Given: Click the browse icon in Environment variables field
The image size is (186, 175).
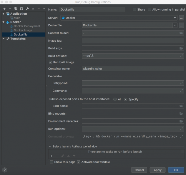Looking at the screenshot, I should click(x=181, y=121).
